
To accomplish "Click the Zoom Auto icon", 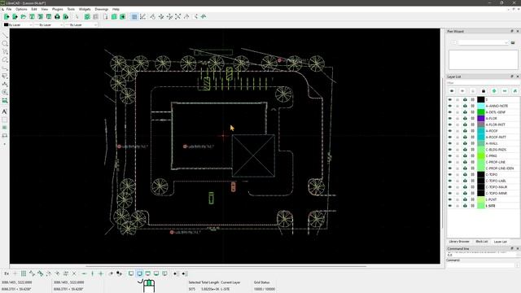I will point(177,16).
